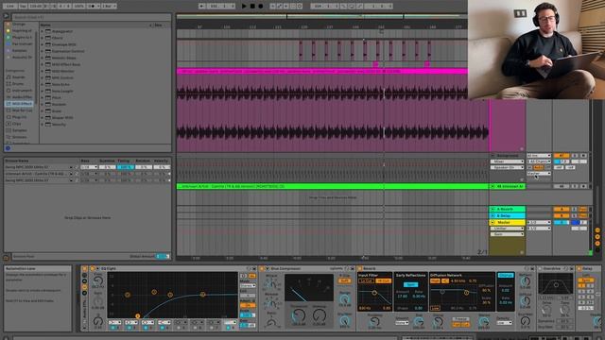Open the Audio Effects browser category
Image resolution: width=605 pixels, height=340 pixels.
pos(19,97)
